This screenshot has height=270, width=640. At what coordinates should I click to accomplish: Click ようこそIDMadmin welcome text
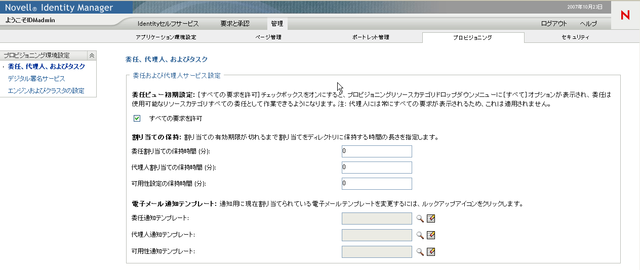click(30, 20)
